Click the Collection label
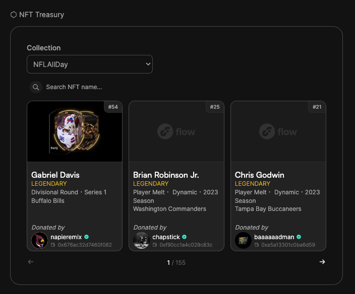Screen dimensions: 355x294 [44, 48]
